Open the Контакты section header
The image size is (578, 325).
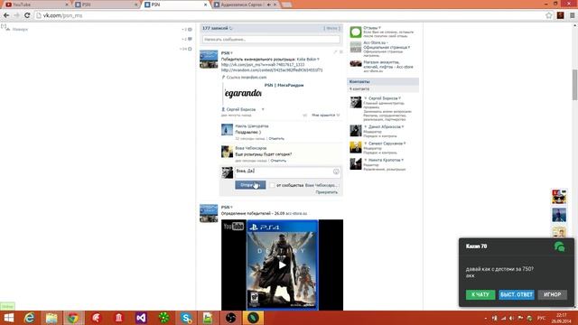tap(383, 81)
